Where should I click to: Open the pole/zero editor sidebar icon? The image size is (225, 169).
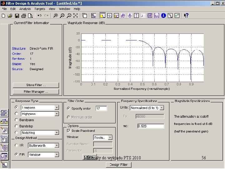[x=4, y=147]
